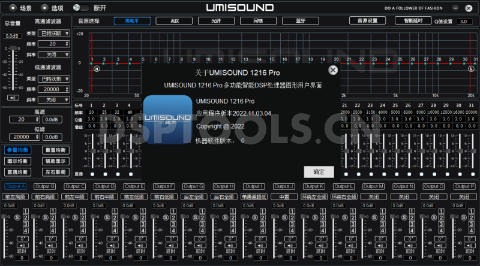This screenshot has width=480, height=266.
Task: Open 智能延时 smart delay
Action: [413, 20]
